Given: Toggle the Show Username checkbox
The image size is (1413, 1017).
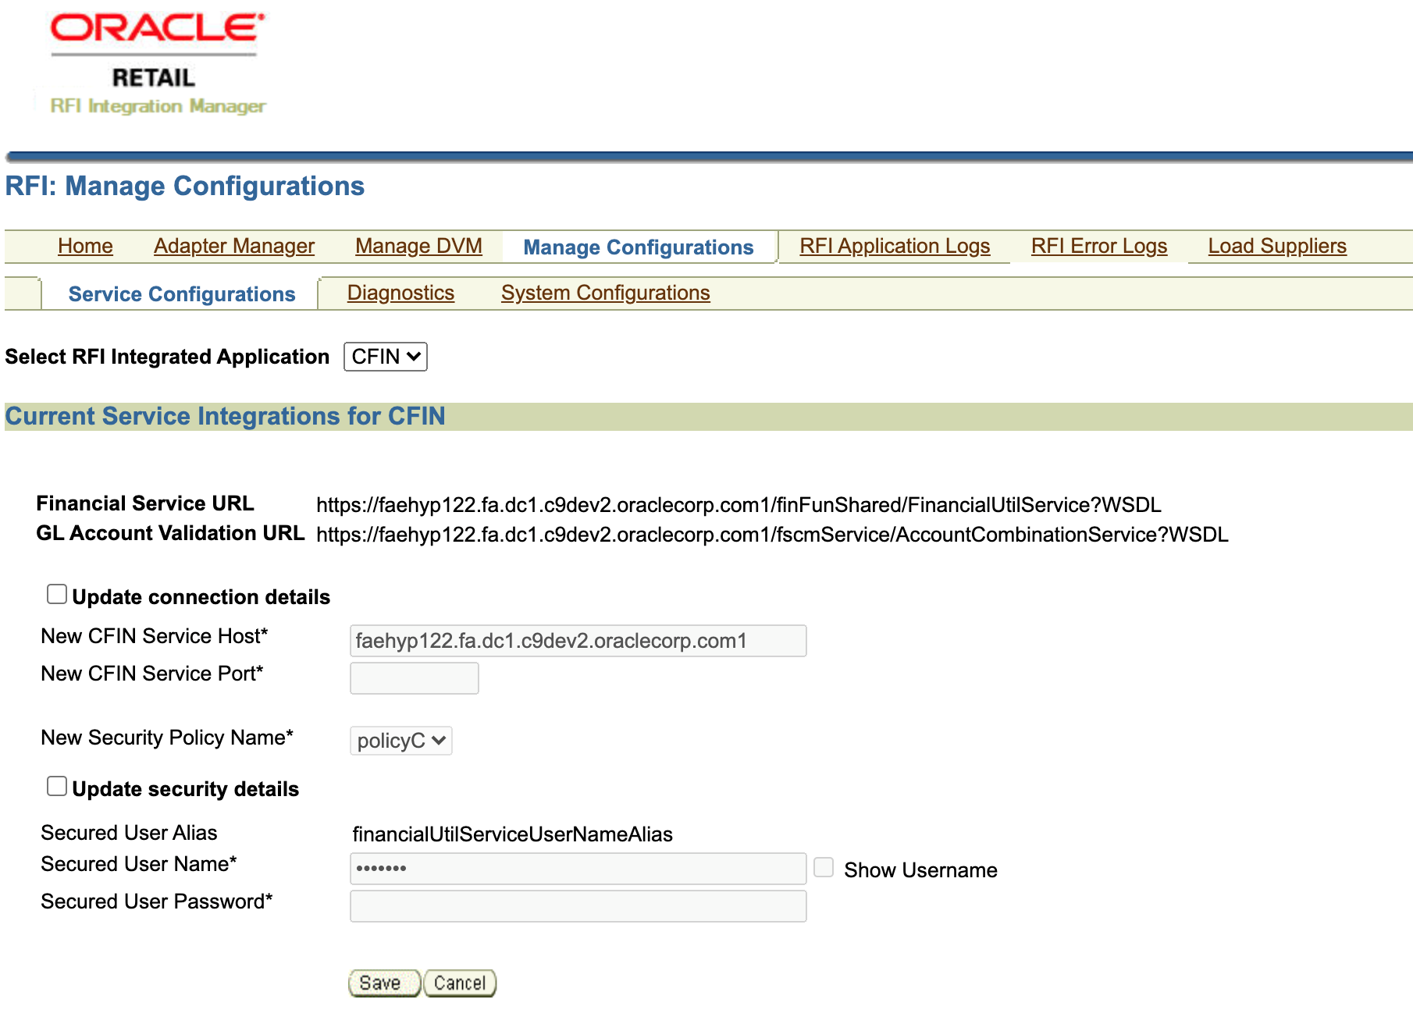Looking at the screenshot, I should tap(824, 867).
